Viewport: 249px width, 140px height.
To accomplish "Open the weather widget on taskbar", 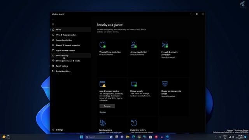I will [6, 137].
